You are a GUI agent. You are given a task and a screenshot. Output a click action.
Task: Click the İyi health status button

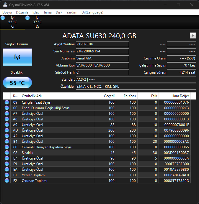pos(17,57)
